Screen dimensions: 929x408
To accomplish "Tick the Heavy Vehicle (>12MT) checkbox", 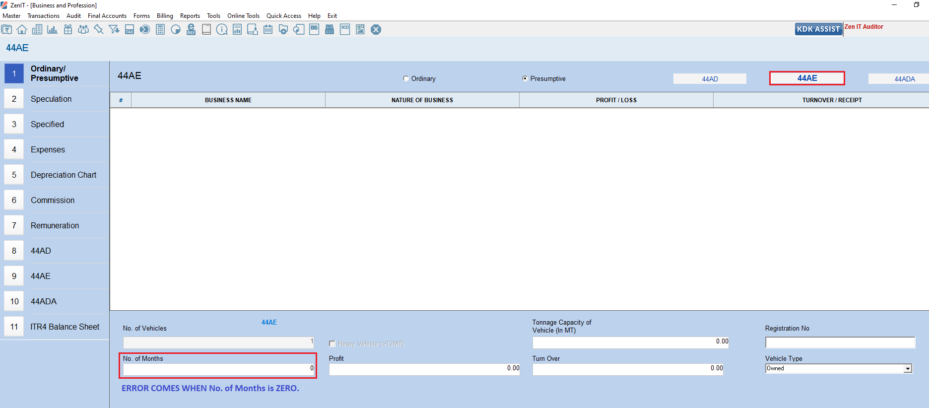I will pyautogui.click(x=332, y=343).
